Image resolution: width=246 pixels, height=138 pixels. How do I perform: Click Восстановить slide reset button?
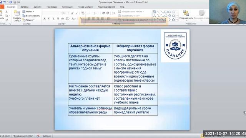(x=31, y=16)
